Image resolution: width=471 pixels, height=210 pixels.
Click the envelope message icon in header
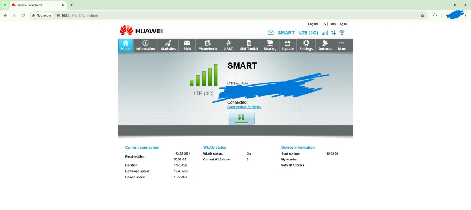click(x=271, y=33)
